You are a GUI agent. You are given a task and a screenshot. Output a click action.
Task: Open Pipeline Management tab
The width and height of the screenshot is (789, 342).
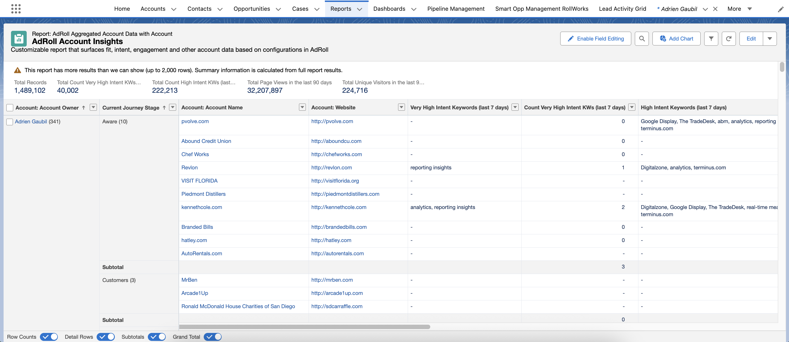455,9
